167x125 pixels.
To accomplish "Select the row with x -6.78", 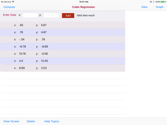I will (63, 47).
